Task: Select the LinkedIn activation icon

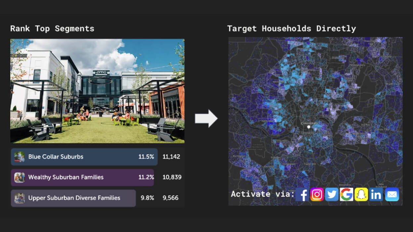Action: point(376,195)
